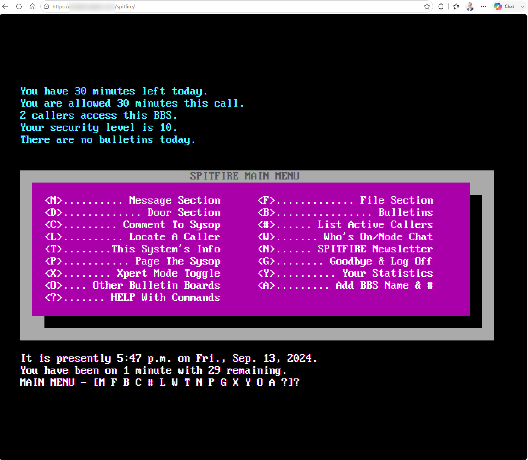This screenshot has height=460, width=528.
Task: Click the SPITFIRE MAIN MENU title
Action: coord(245,176)
